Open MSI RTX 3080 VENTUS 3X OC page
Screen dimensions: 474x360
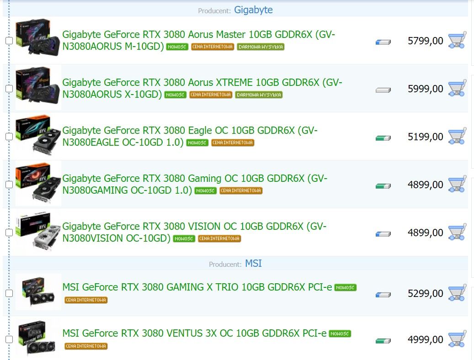tap(194, 334)
